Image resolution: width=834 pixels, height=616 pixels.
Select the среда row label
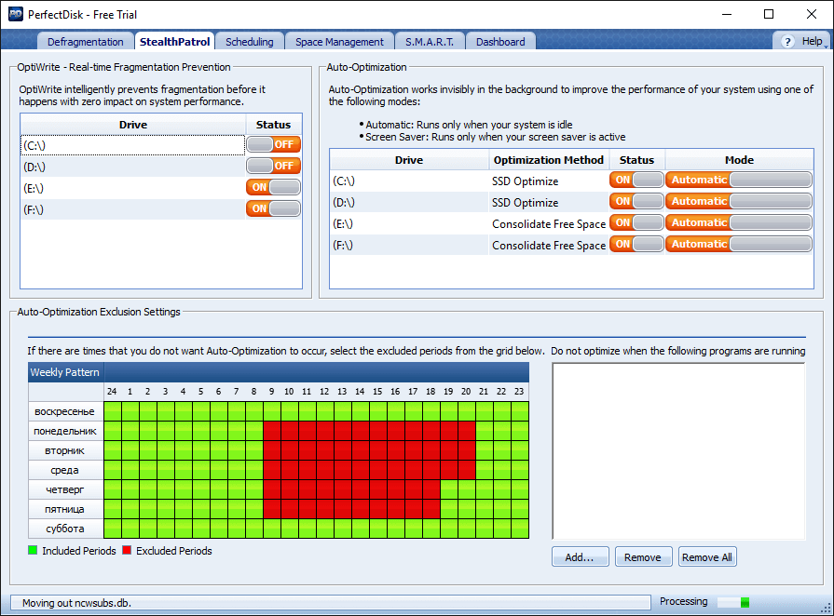click(x=65, y=470)
